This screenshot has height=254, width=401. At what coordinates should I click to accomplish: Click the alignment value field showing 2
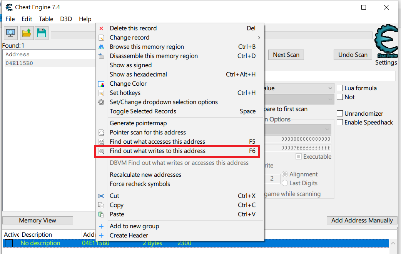pyautogui.click(x=272, y=178)
